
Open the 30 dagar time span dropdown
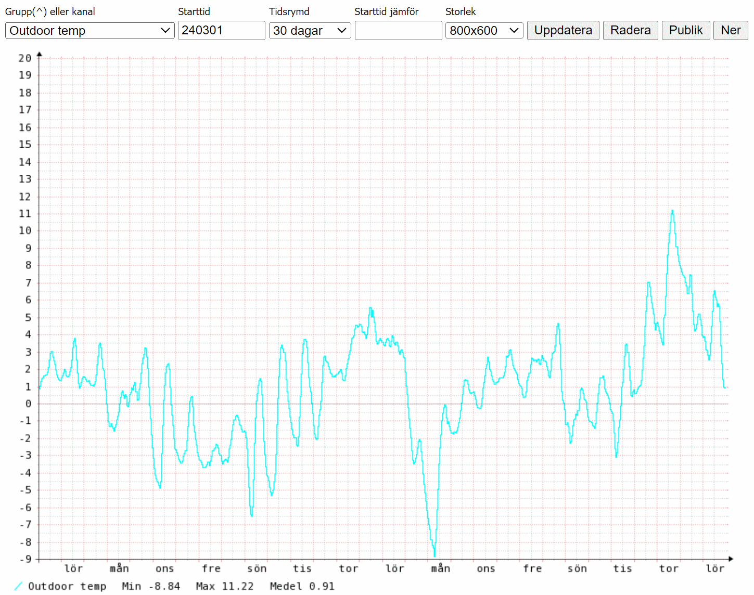[x=310, y=31]
